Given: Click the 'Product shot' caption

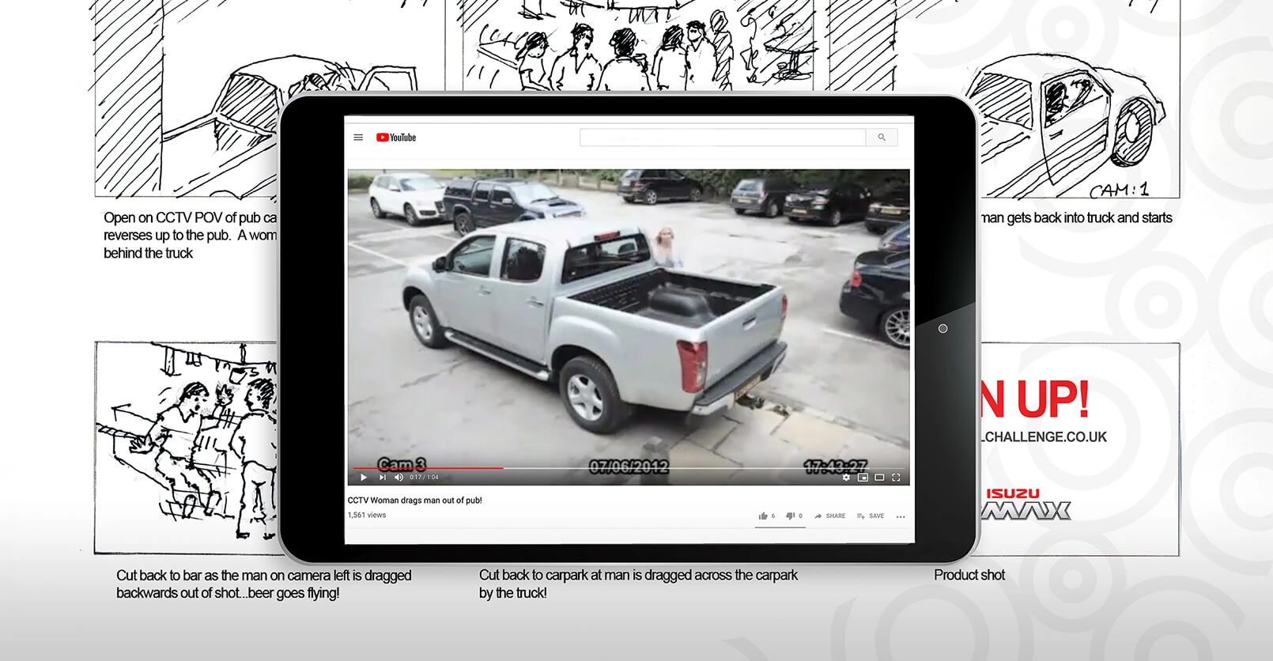Looking at the screenshot, I should pos(969,575).
